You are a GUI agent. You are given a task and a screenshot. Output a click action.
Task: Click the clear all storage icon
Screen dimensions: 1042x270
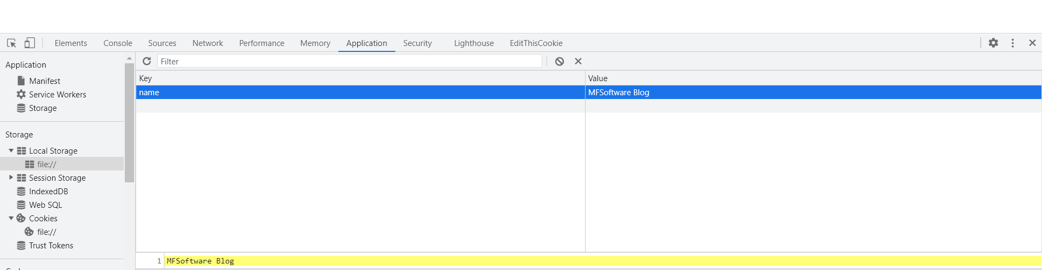point(560,62)
